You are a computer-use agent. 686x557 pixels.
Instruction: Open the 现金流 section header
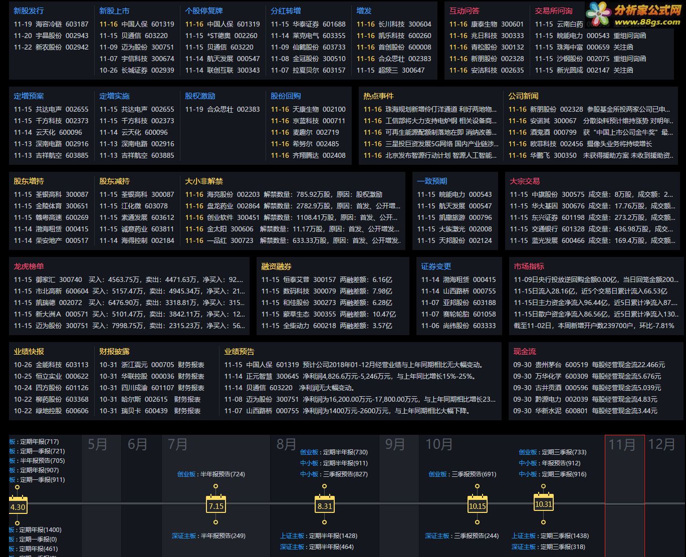(525, 351)
